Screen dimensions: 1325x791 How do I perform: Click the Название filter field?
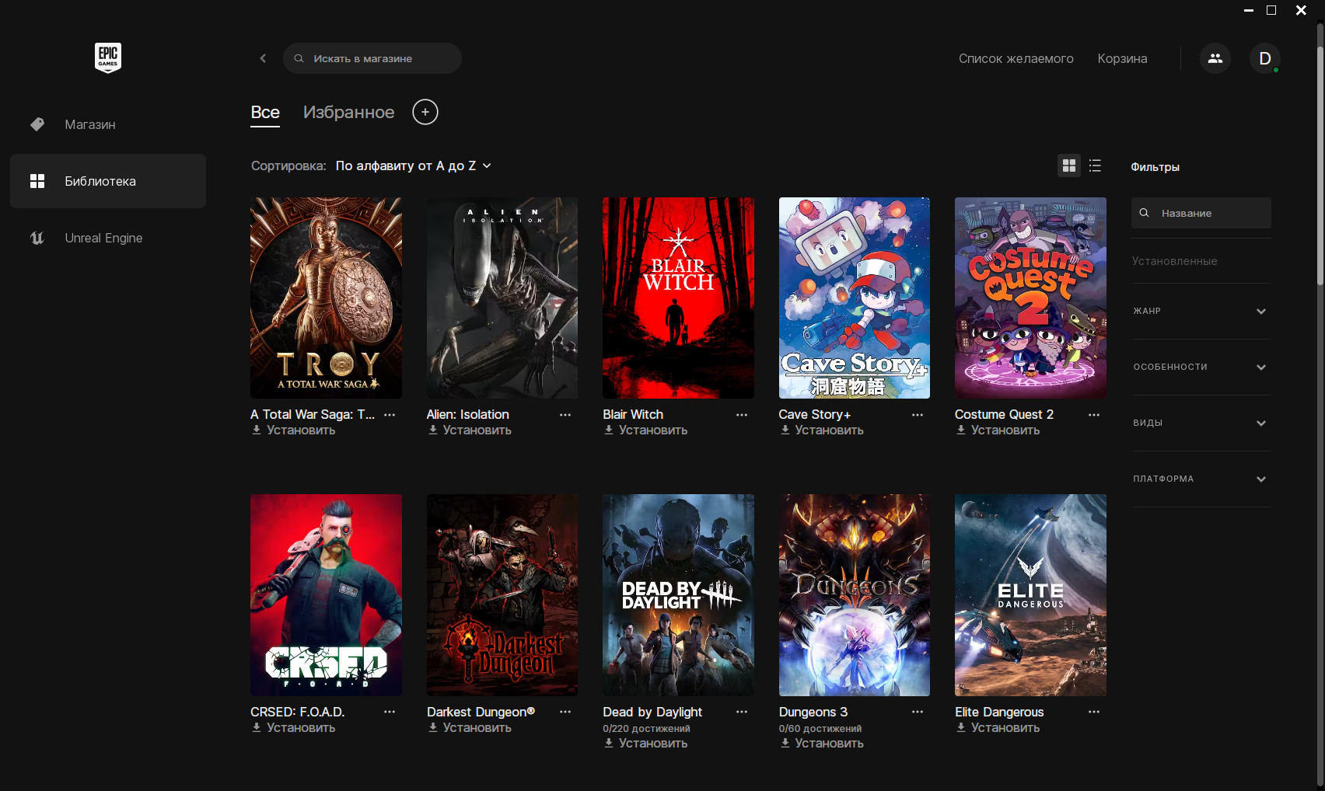1201,213
